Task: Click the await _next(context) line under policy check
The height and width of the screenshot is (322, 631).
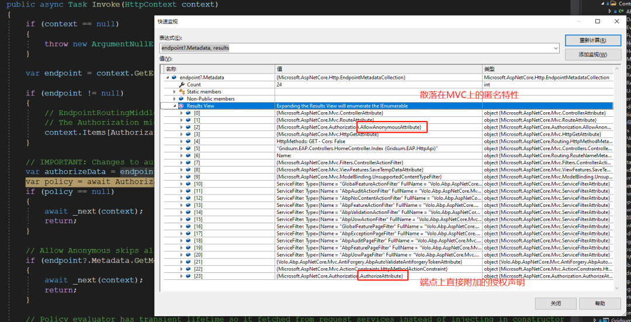Action: [x=93, y=212]
